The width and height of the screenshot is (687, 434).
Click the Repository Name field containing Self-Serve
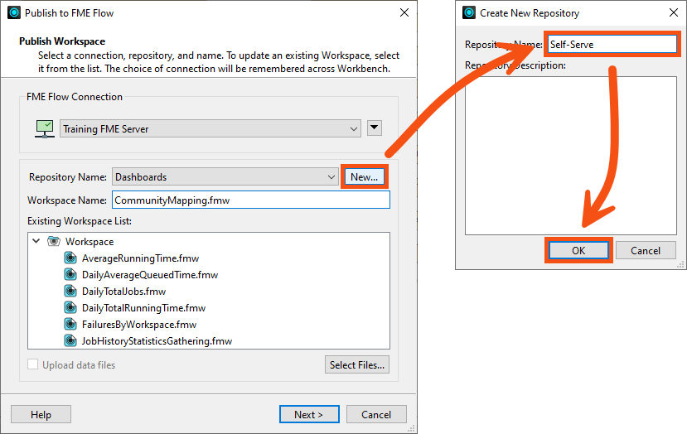point(612,44)
